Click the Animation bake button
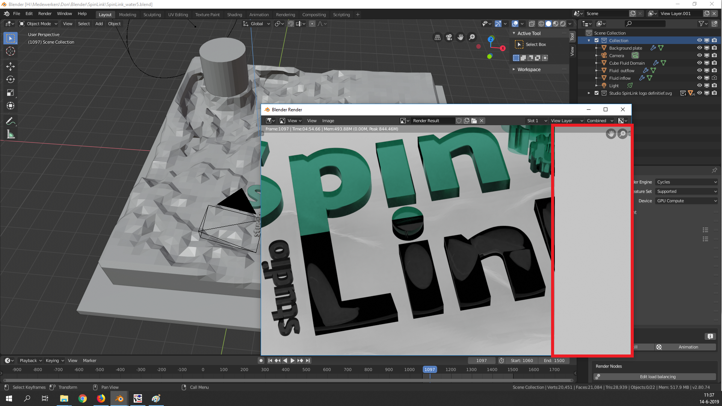This screenshot has width=722, height=406. [685, 347]
